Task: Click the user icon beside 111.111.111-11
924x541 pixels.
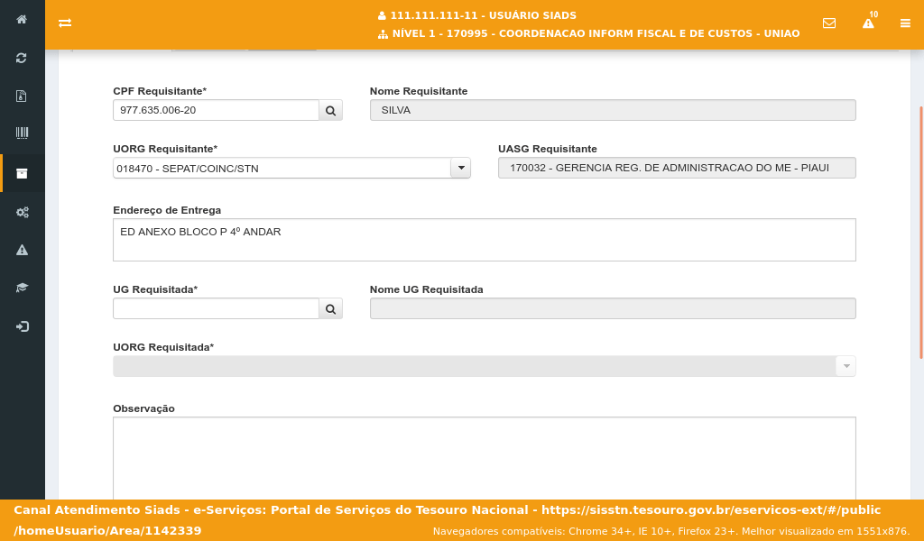Action: (382, 16)
